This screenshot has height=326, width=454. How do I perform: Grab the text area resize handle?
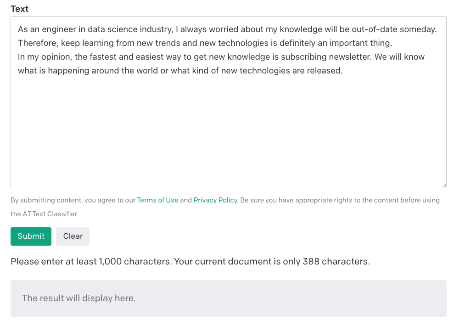443,185
